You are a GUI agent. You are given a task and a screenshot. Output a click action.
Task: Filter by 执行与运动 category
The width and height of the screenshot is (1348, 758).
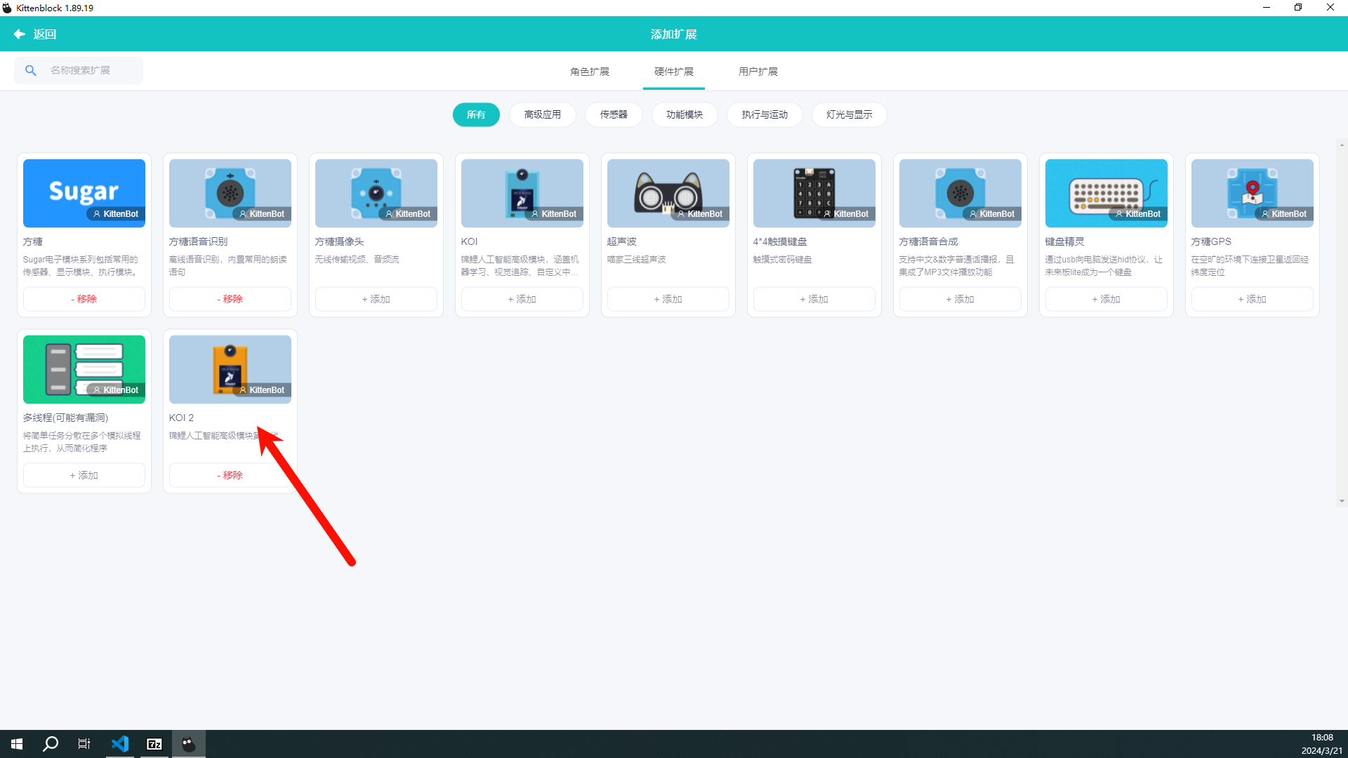(x=765, y=114)
